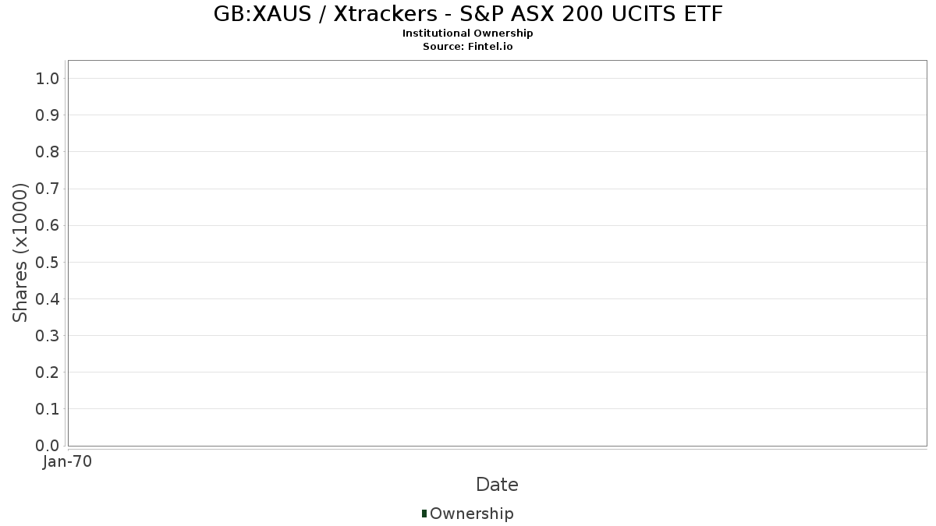This screenshot has width=936, height=526.
Task: Click the Shares (x1000) y-axis title
Action: click(20, 252)
